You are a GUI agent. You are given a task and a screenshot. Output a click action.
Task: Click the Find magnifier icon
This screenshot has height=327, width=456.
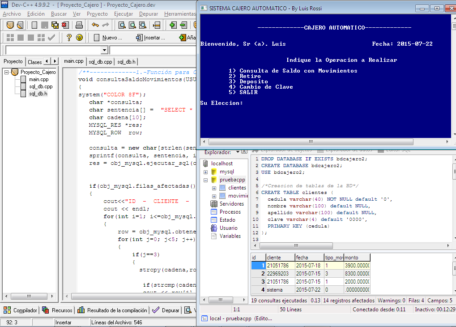pos(122,25)
